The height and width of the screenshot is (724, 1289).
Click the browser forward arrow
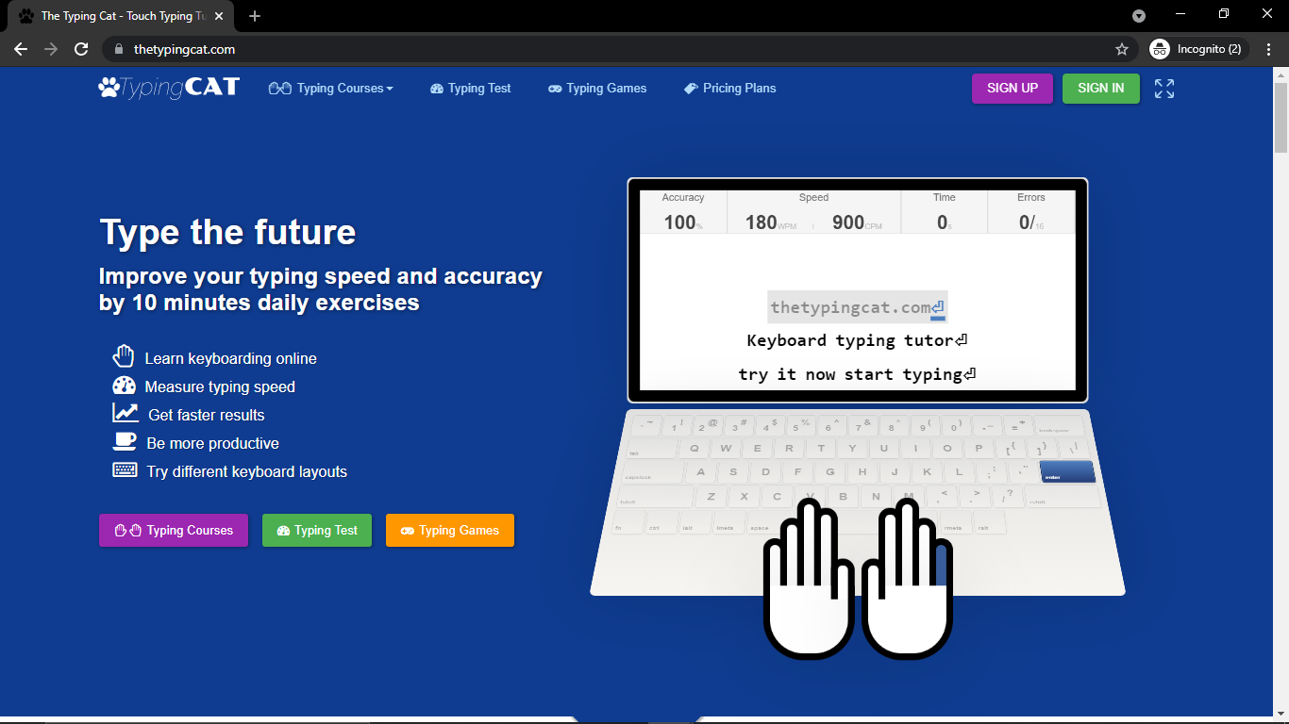(51, 49)
